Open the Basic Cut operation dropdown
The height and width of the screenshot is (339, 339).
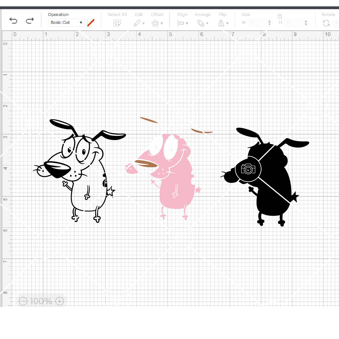click(66, 23)
